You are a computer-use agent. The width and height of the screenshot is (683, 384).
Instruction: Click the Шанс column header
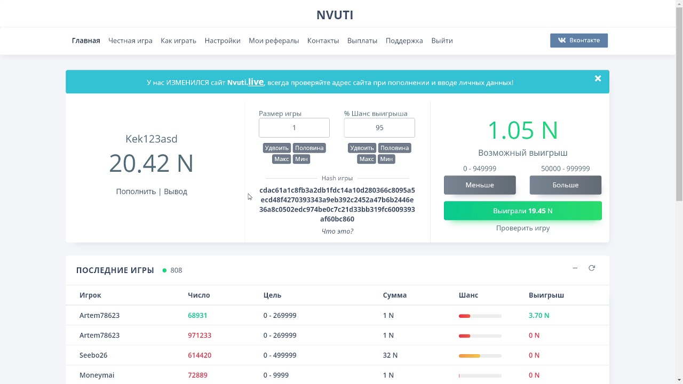point(468,295)
